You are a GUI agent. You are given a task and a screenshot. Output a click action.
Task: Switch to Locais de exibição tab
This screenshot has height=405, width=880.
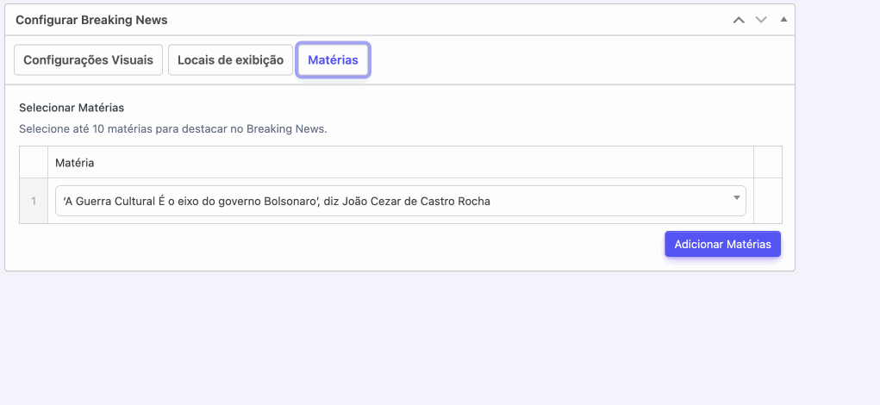231,60
